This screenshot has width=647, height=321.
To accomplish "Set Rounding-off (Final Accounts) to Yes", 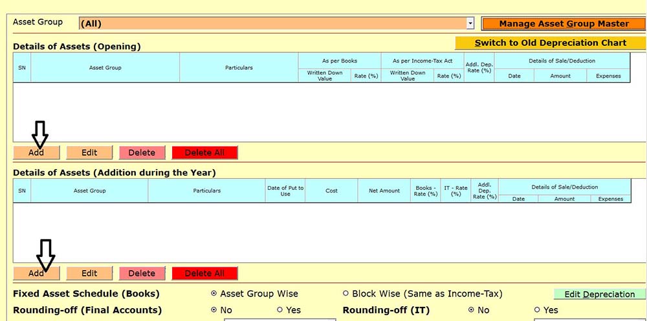I will click(x=280, y=310).
